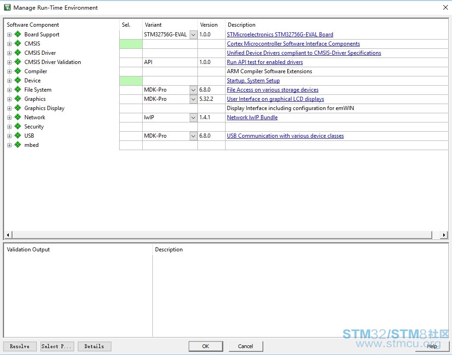
Task: Click the Software Component column header
Action: tap(33, 25)
